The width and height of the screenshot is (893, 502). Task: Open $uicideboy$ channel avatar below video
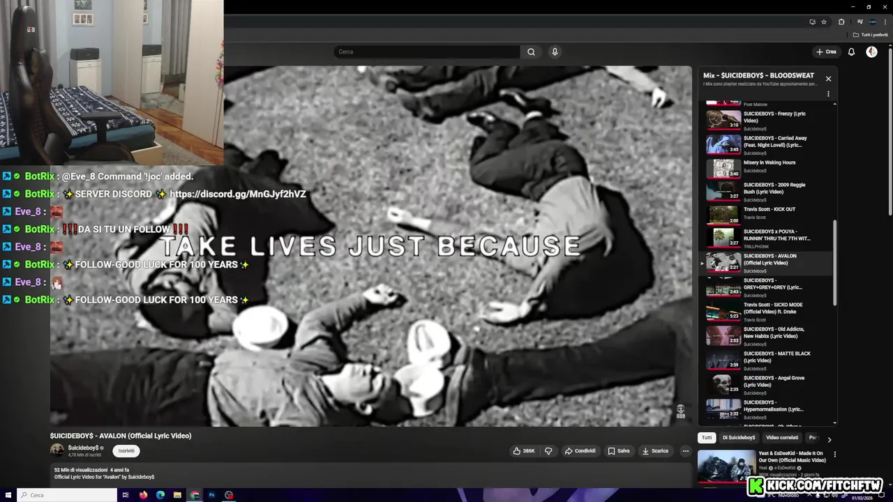57,450
